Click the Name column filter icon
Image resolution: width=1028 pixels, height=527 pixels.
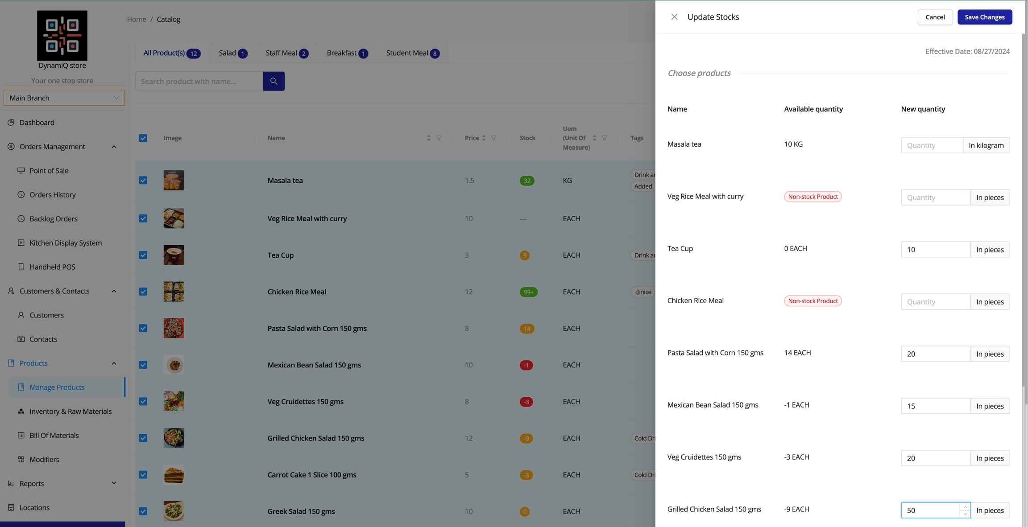tap(439, 138)
